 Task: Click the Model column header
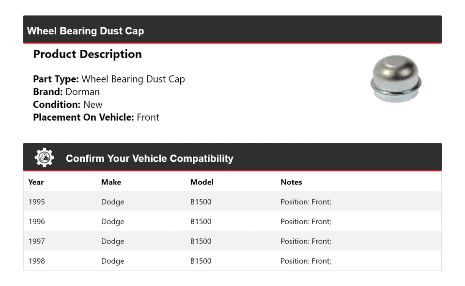(201, 182)
